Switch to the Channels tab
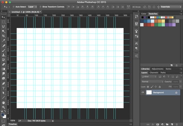Image resolution: width=183 pixels, height=126 pixels. (x=154, y=73)
